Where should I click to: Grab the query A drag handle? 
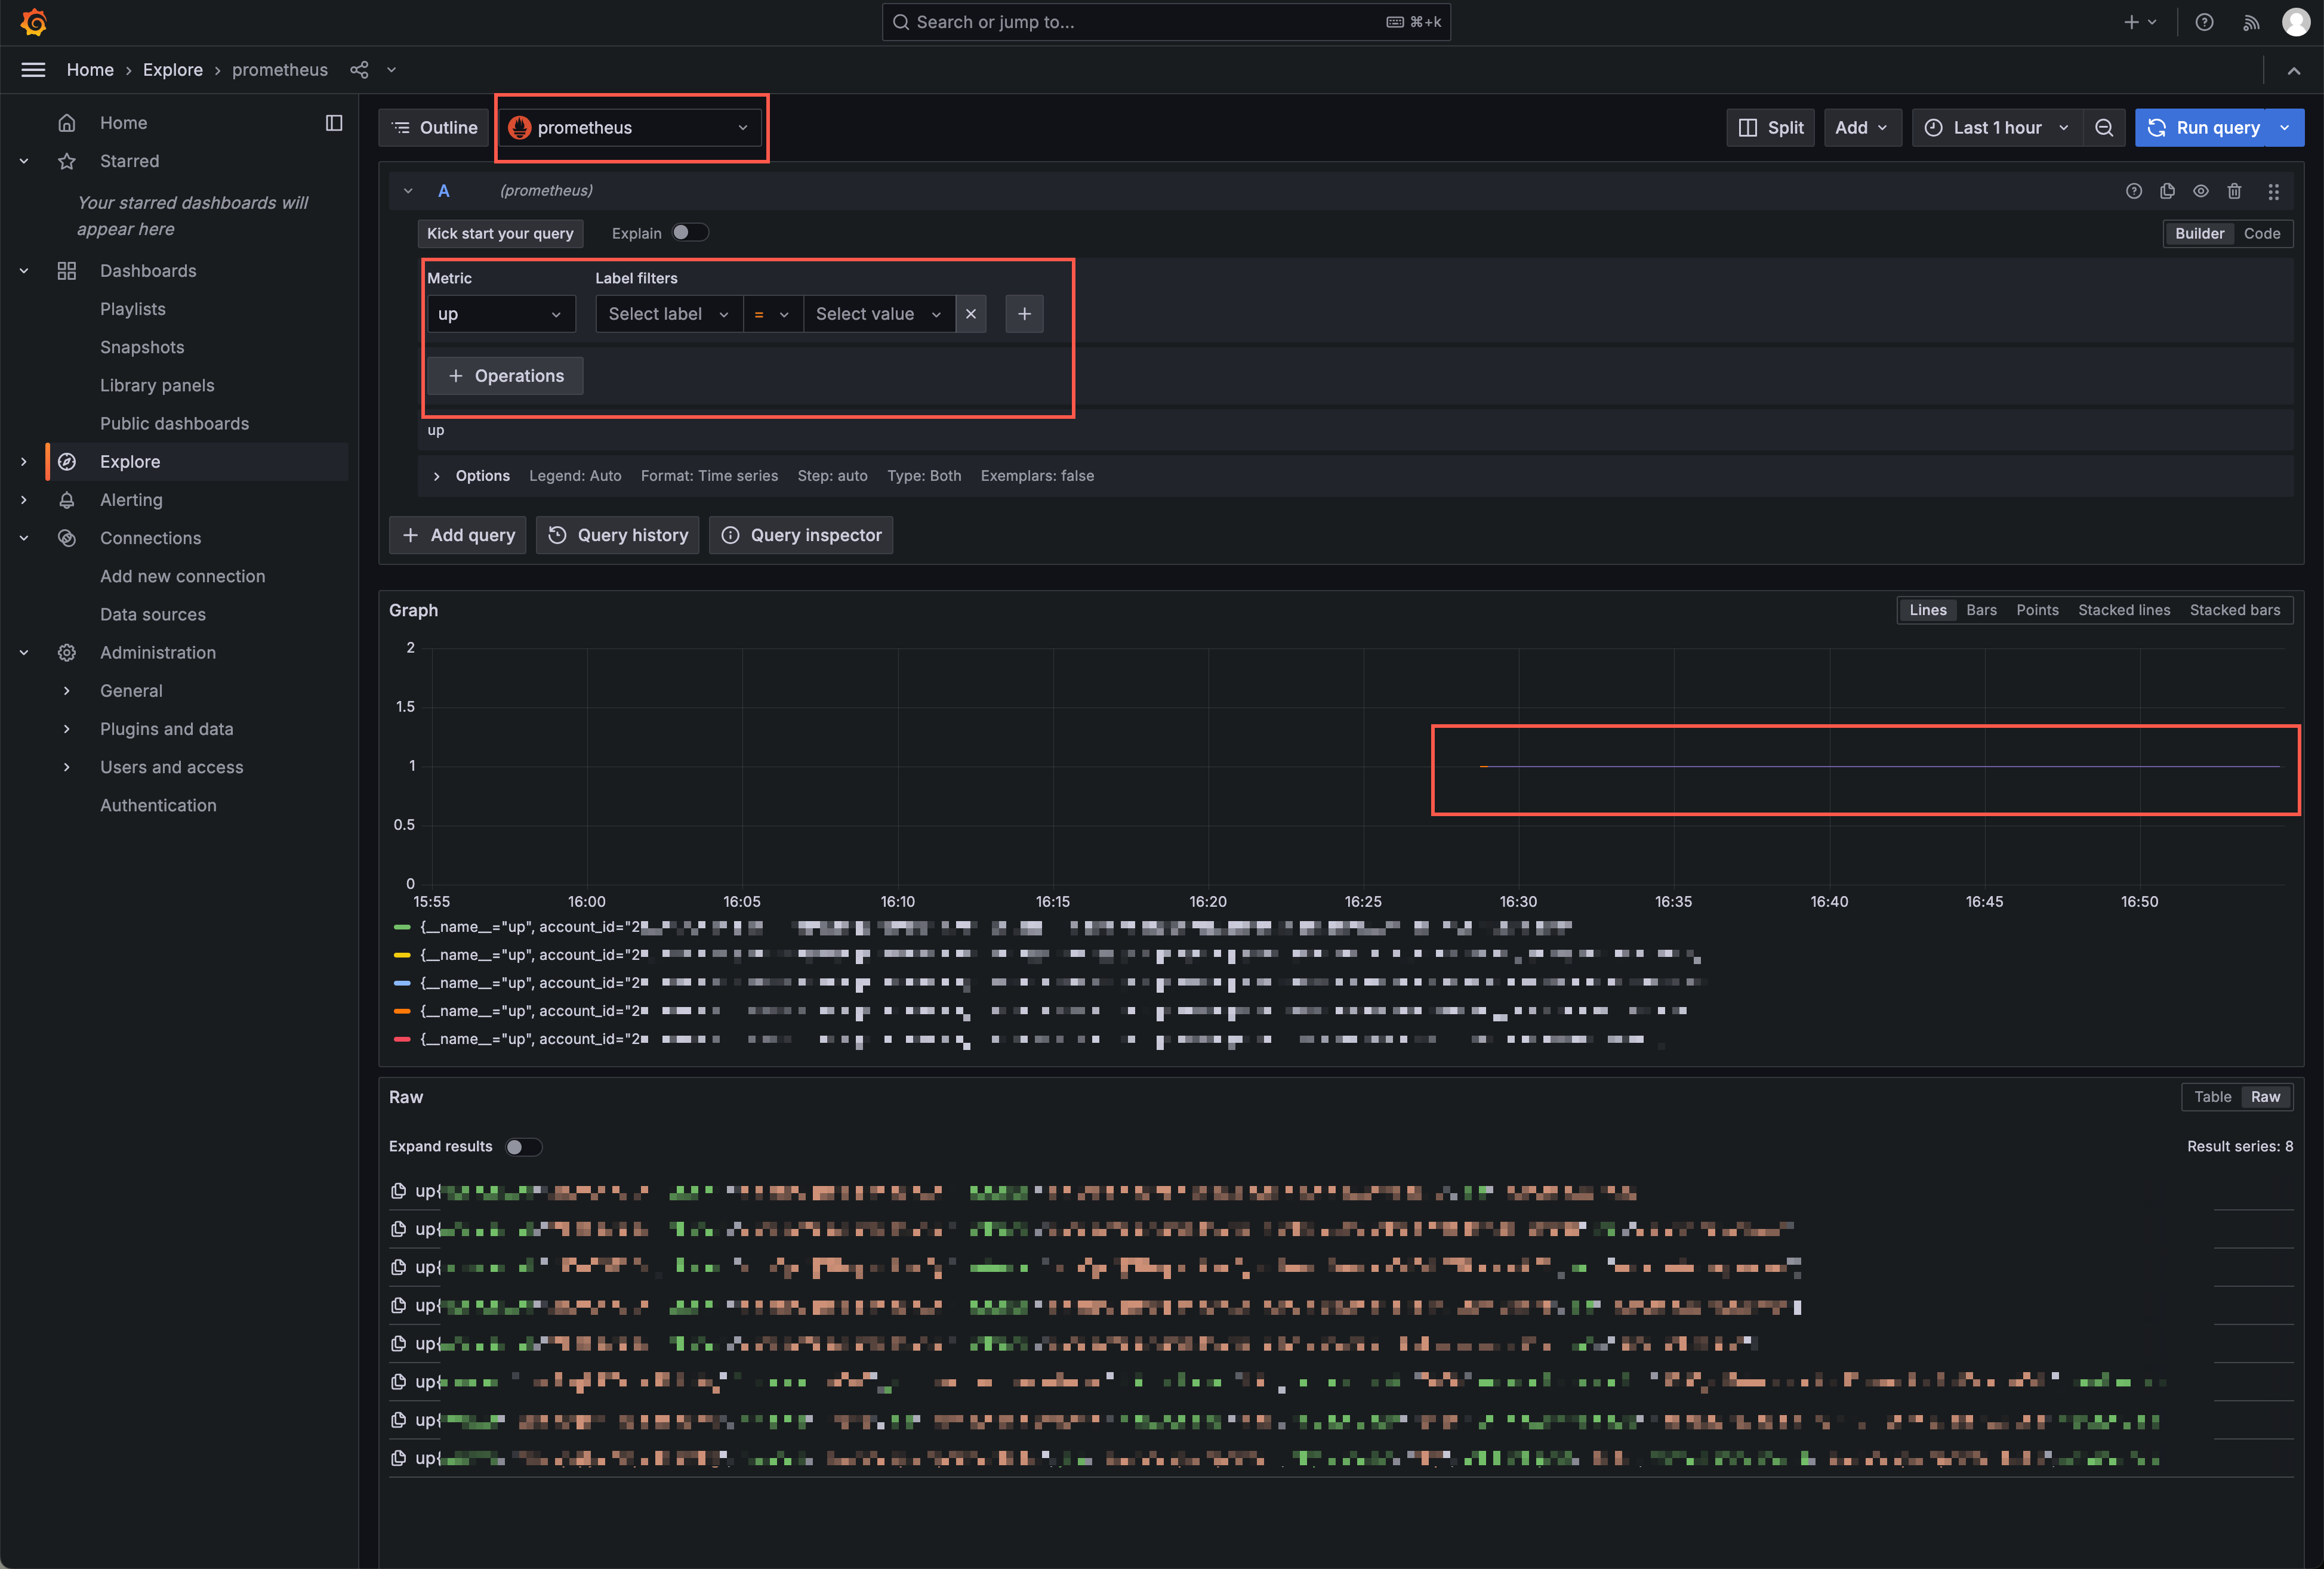(x=2273, y=191)
